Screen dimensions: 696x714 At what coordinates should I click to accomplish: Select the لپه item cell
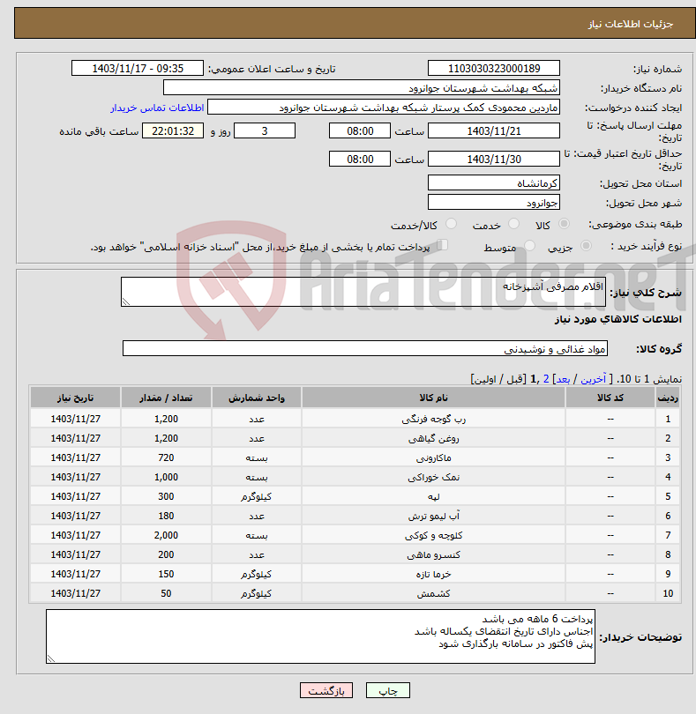coord(433,496)
